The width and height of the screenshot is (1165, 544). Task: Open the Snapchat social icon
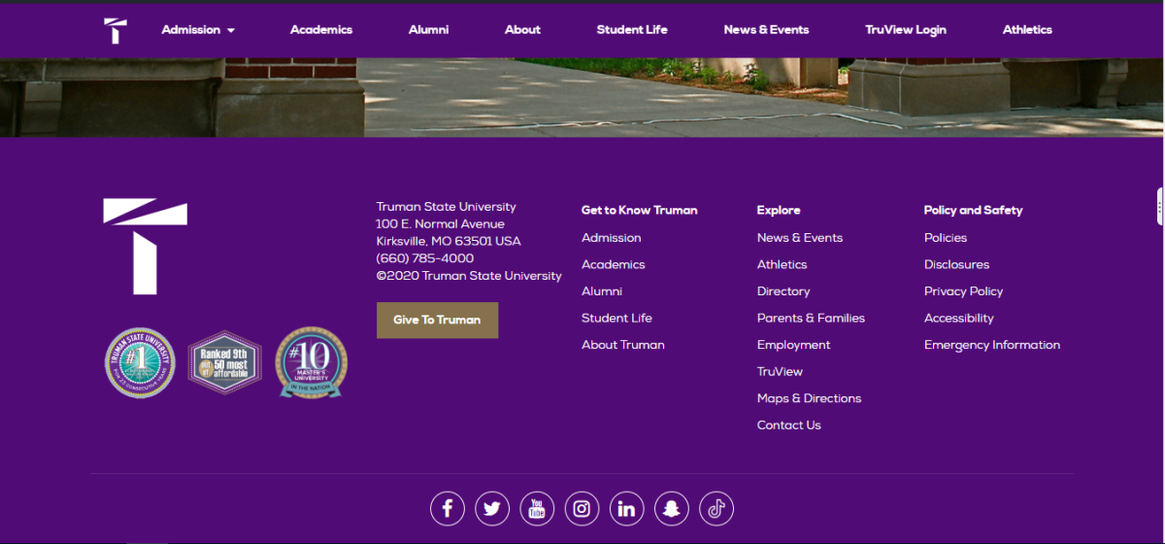coord(671,508)
